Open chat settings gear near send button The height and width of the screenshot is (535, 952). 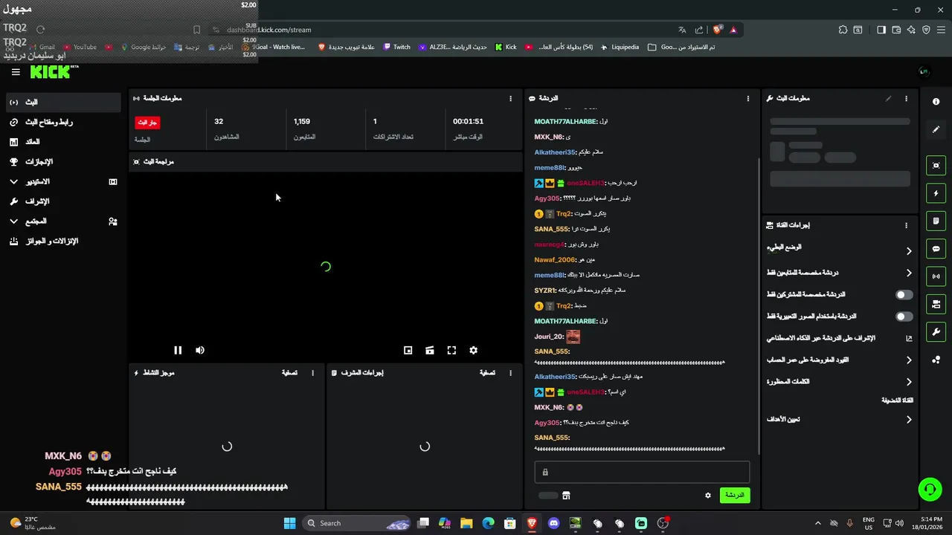point(708,496)
